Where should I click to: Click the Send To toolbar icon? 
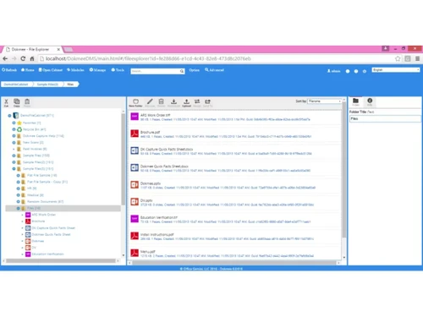click(207, 102)
